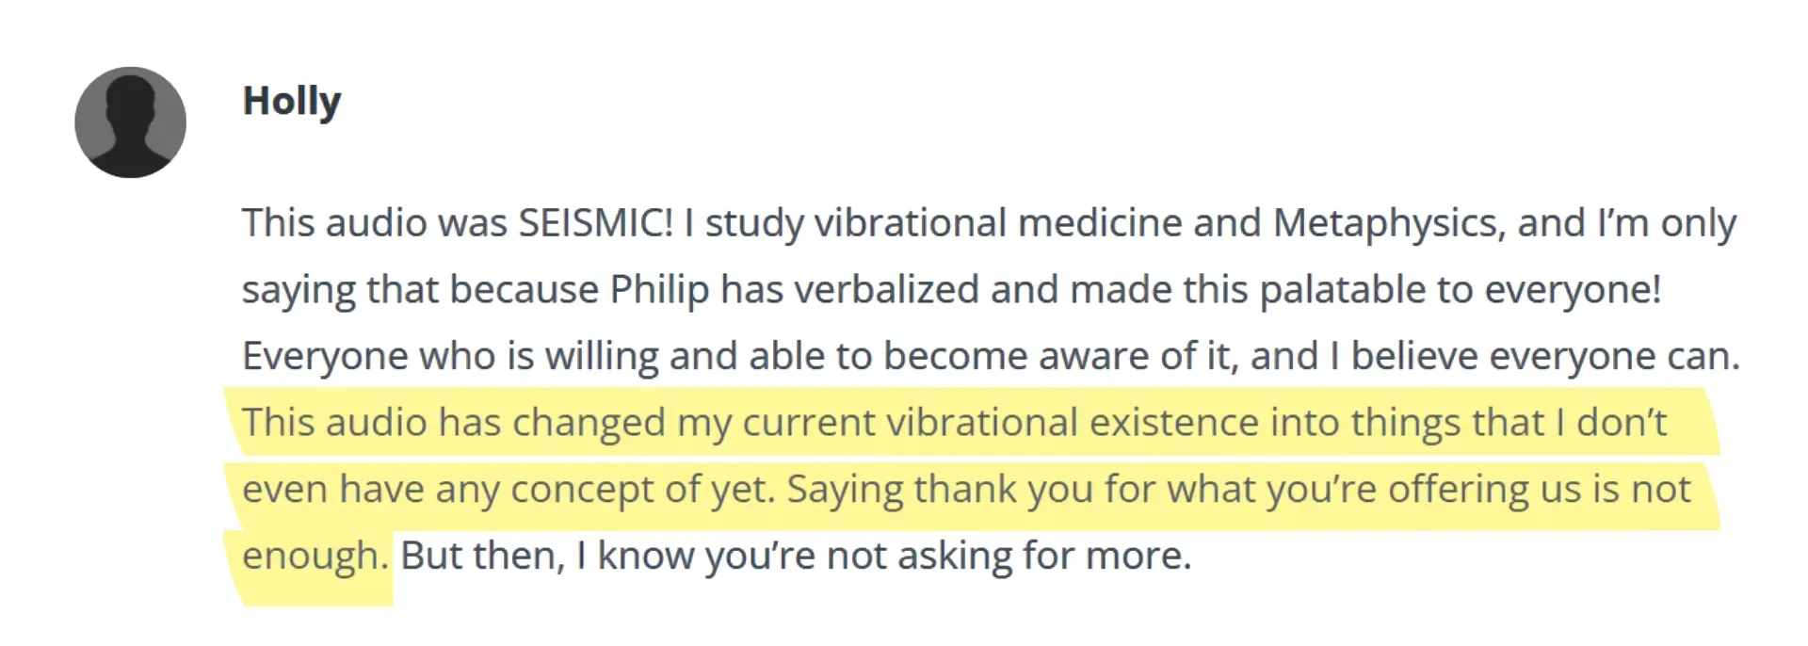
Task: Click the word SEISMIC in the comment
Action: [594, 223]
